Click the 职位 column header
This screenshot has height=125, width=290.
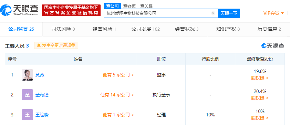161,59
